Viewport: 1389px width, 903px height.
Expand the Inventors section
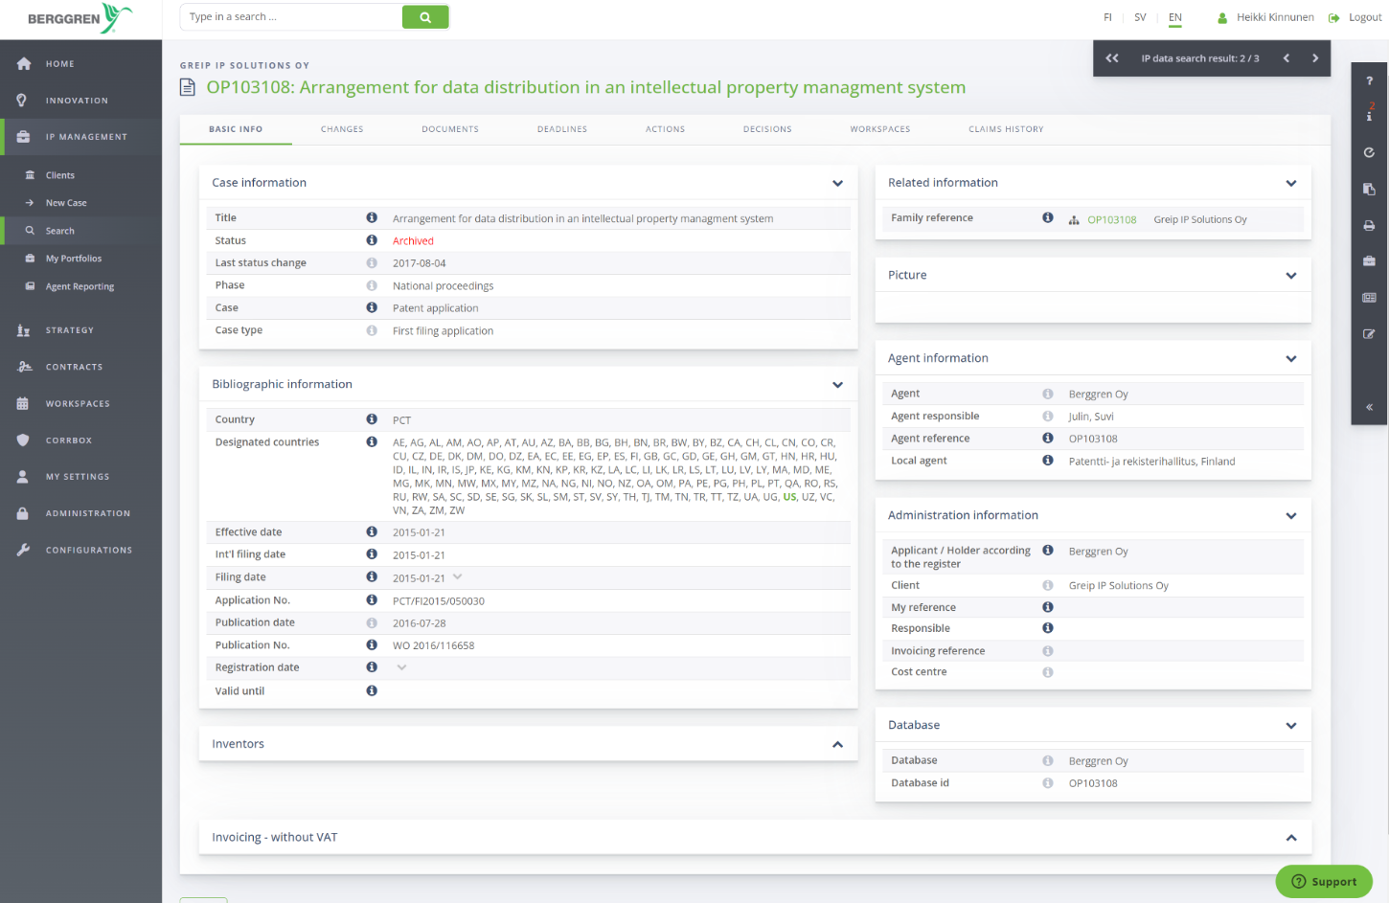click(x=837, y=744)
